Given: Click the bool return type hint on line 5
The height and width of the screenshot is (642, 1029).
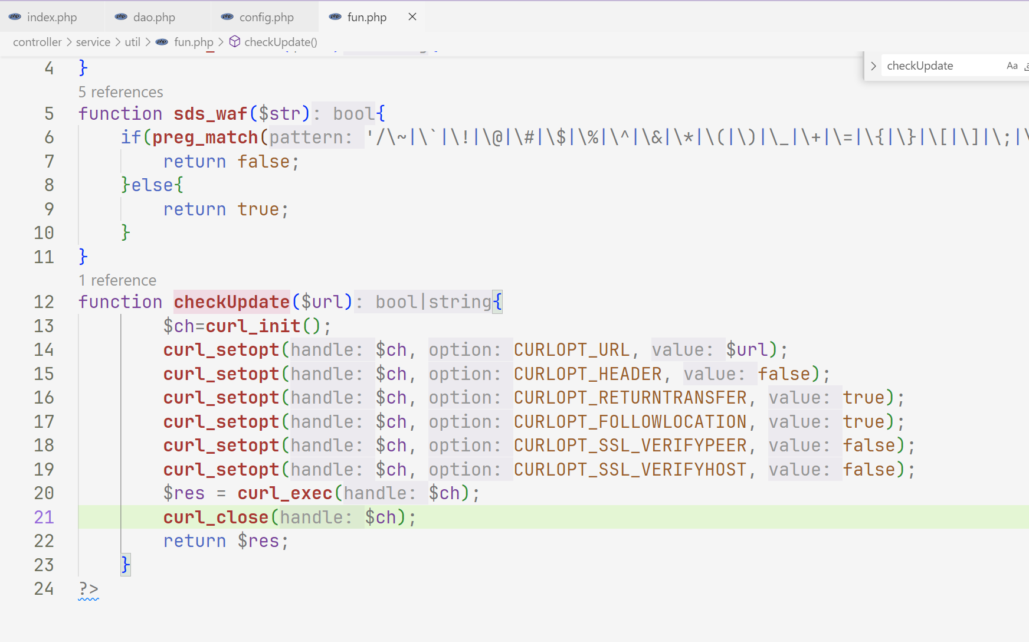Looking at the screenshot, I should pos(354,114).
